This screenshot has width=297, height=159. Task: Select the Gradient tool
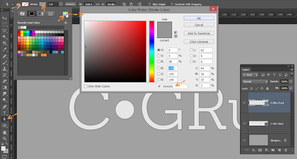[x=4, y=88]
